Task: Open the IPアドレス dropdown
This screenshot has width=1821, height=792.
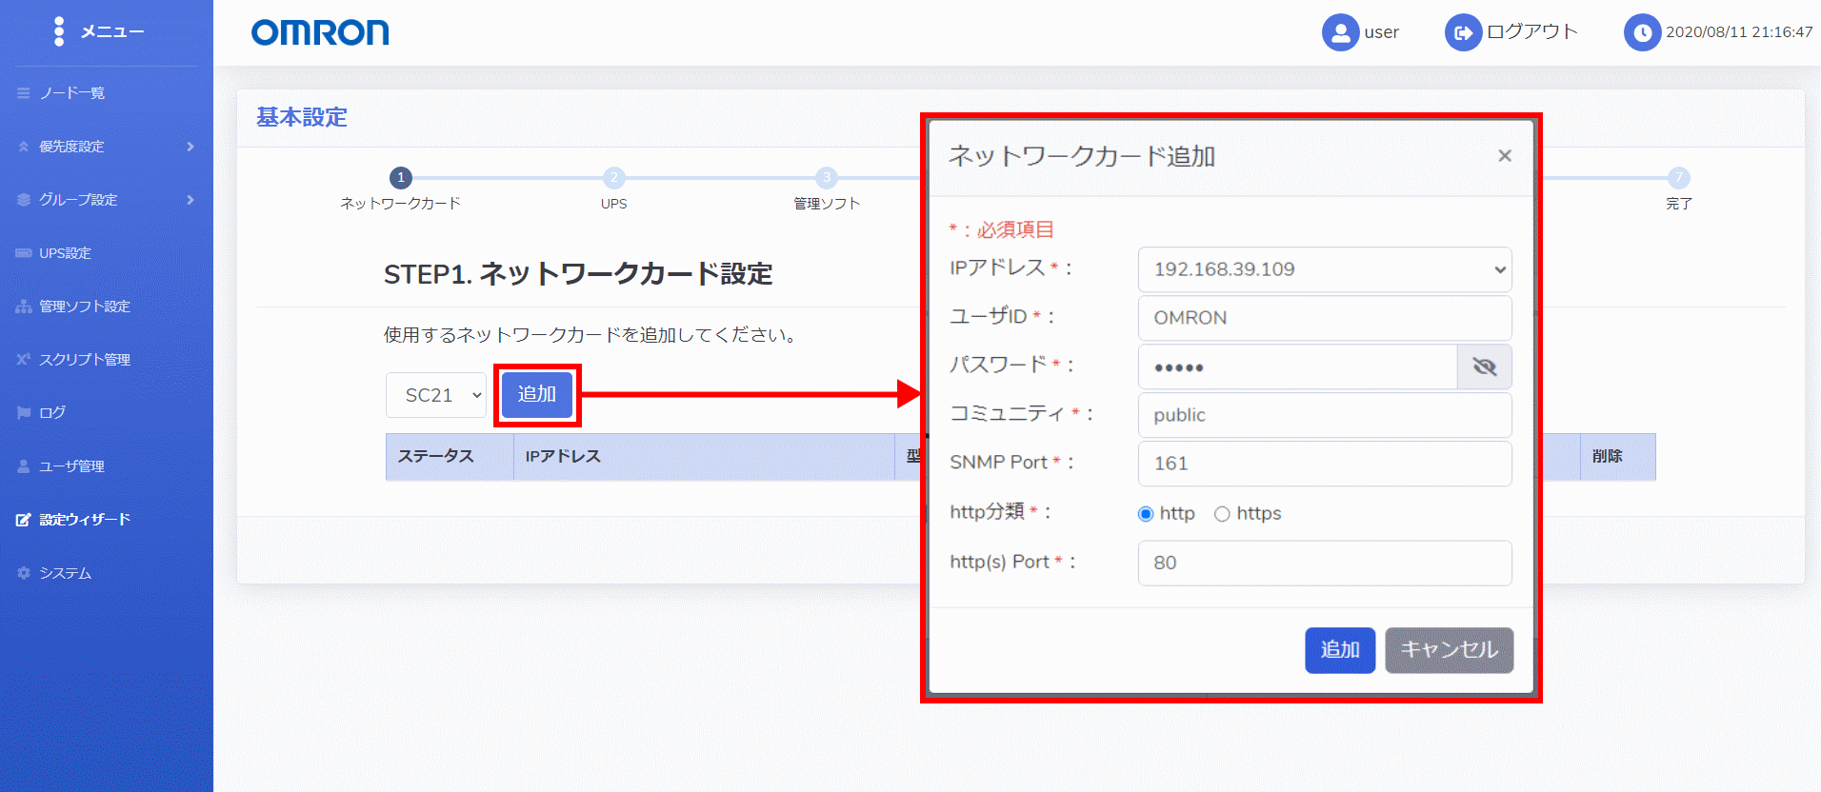Action: (x=1325, y=269)
